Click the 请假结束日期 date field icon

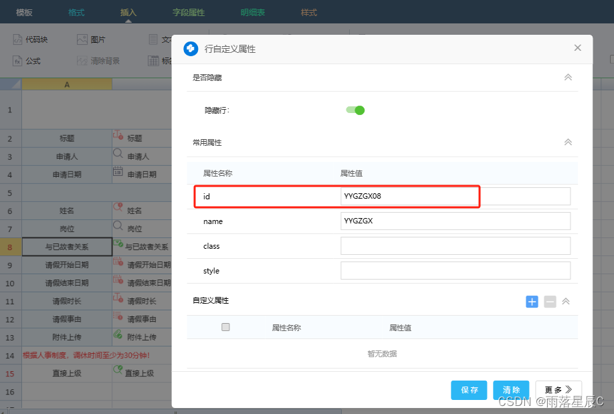point(118,280)
